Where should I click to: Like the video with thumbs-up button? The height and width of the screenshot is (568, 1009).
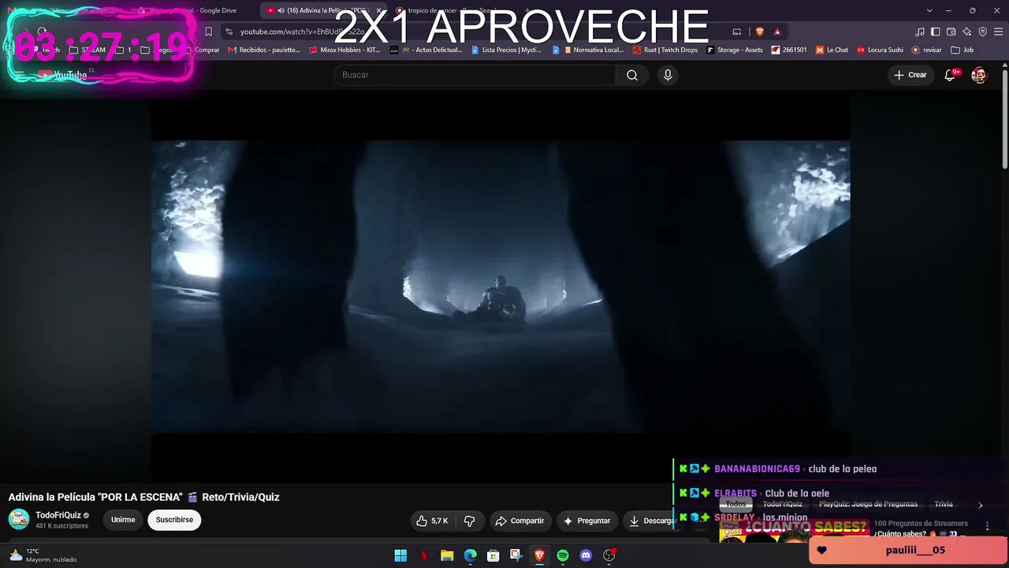tap(432, 521)
